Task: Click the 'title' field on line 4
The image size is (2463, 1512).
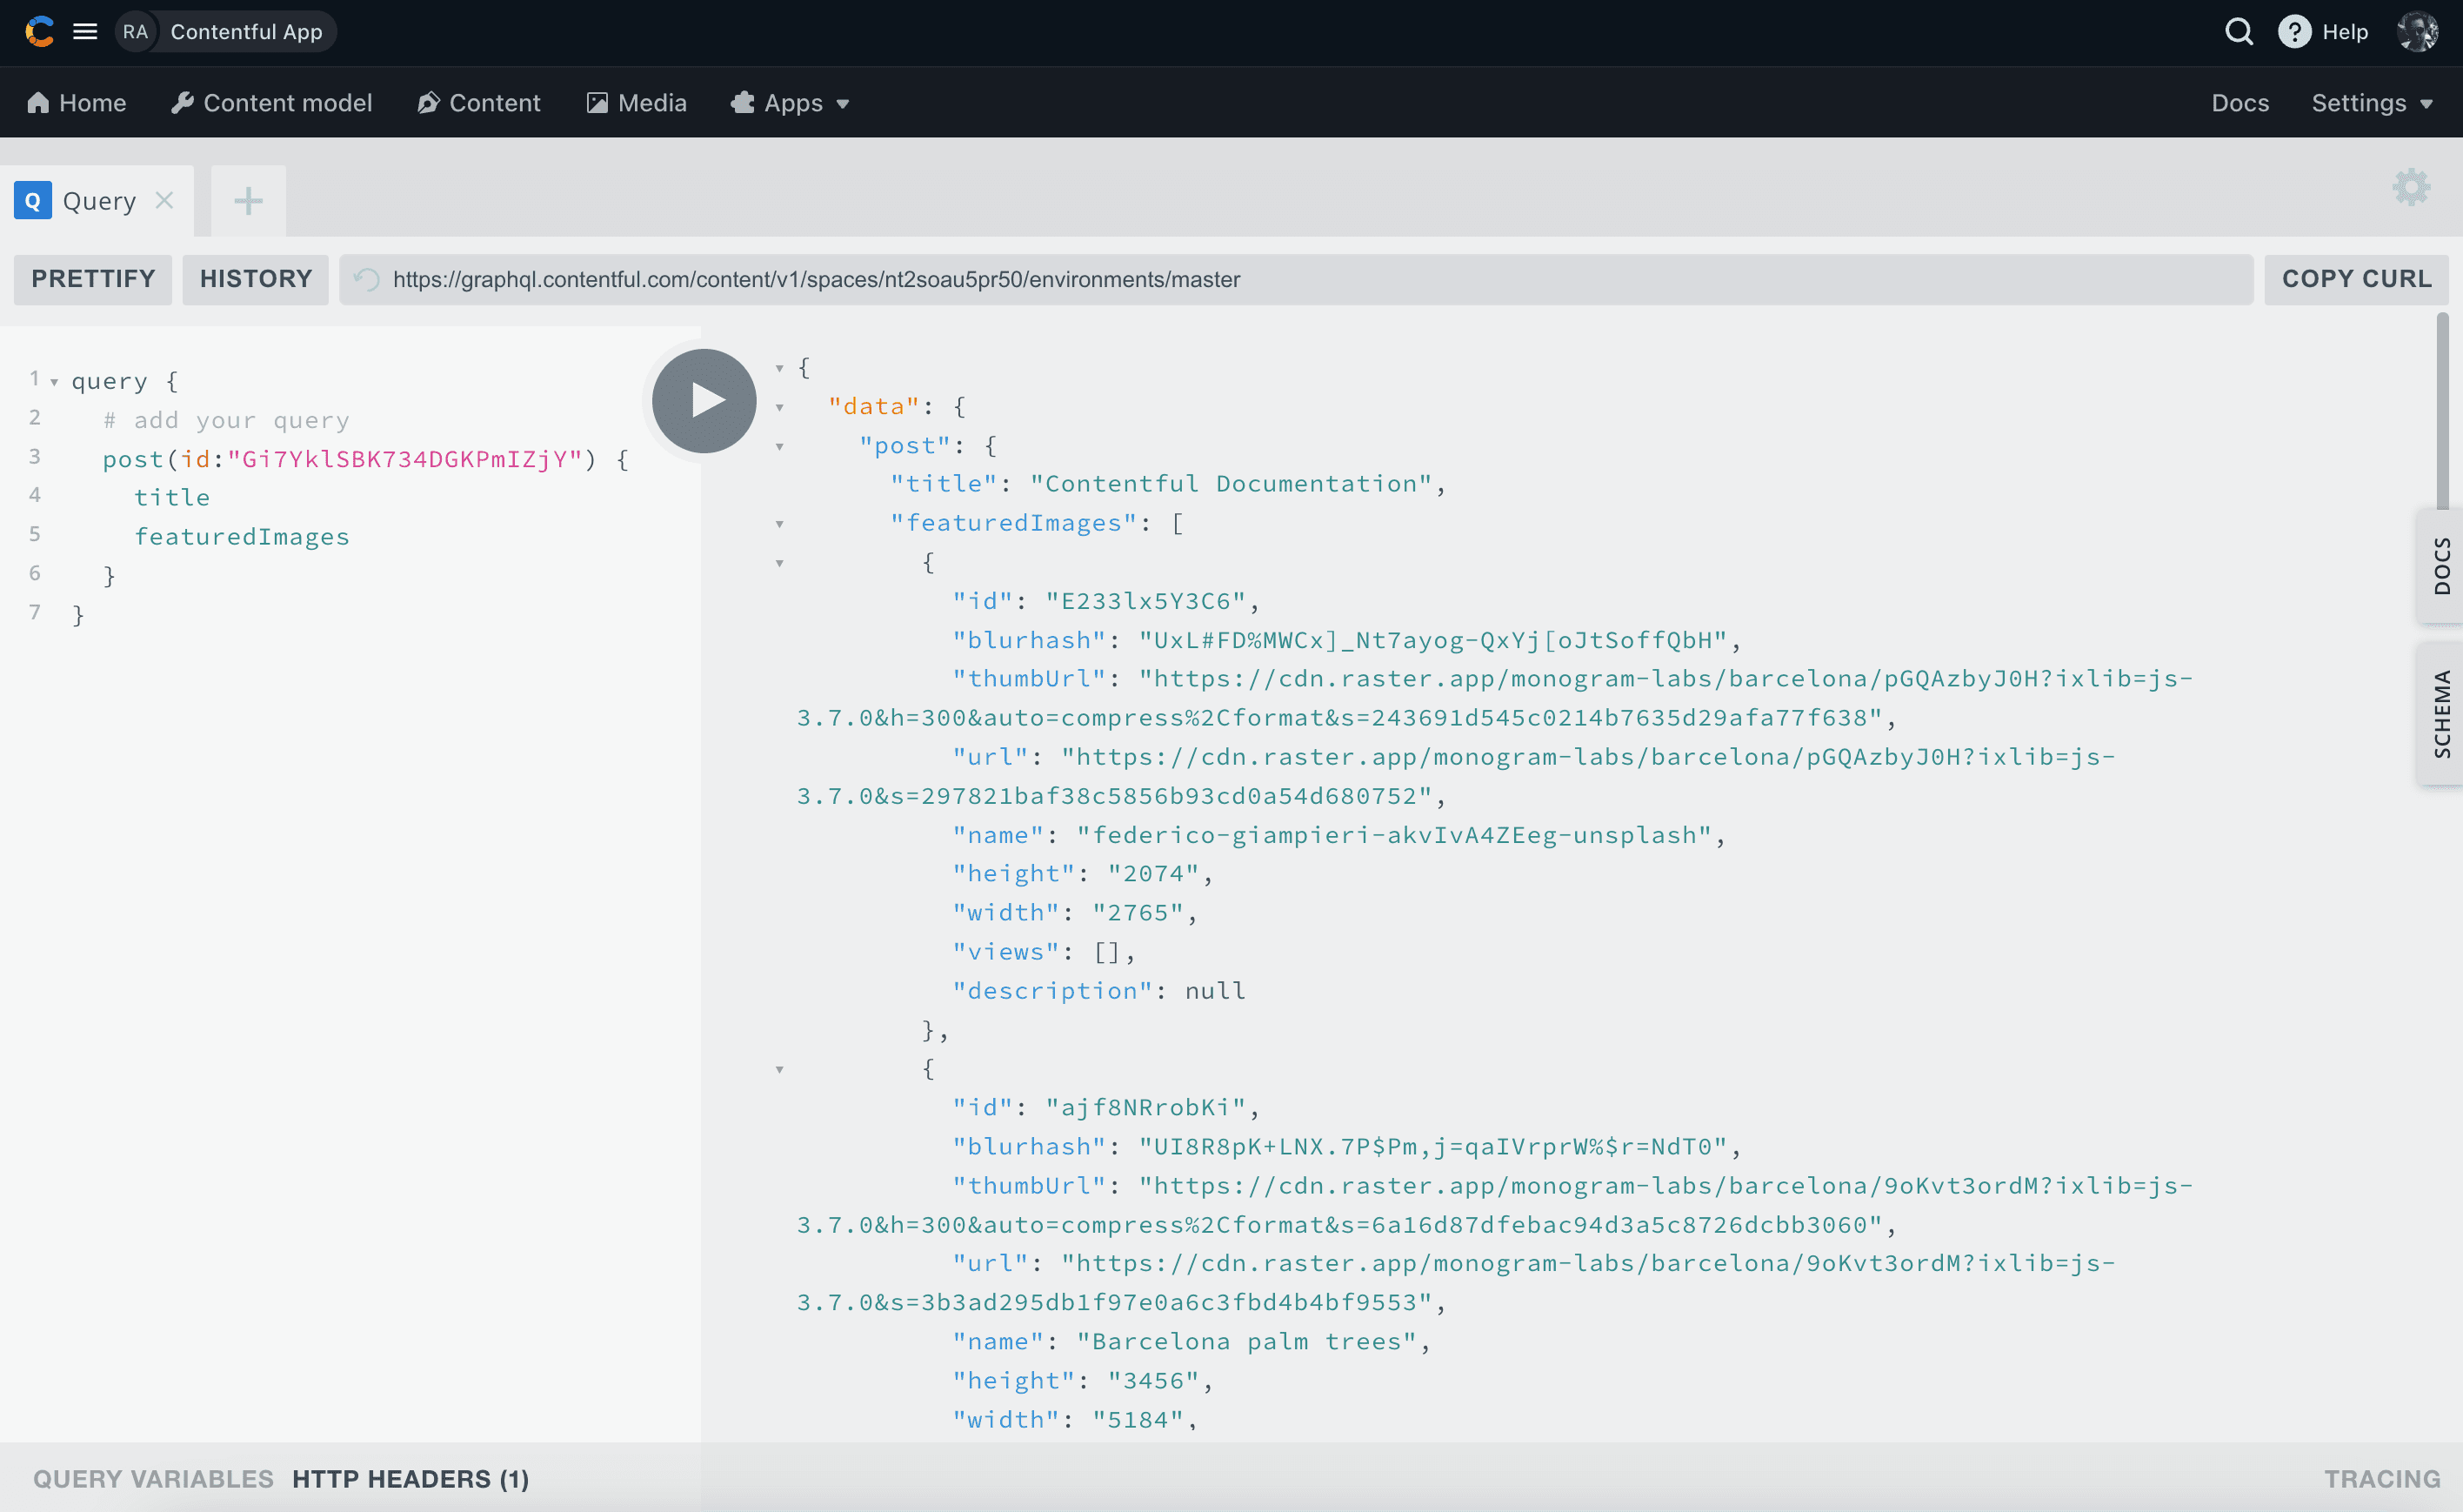Action: point(172,498)
